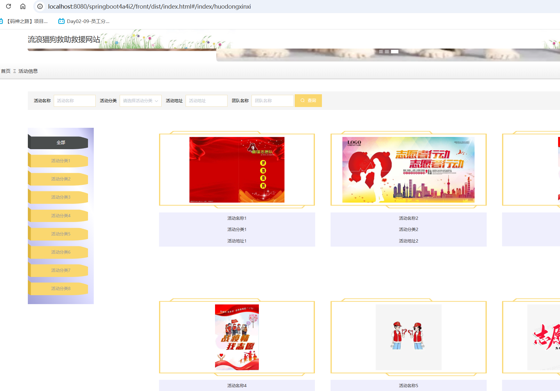The image size is (560, 391).
Task: Click the address bar URL
Action: (x=149, y=6)
